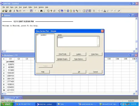Click the dialog's Help button
The image size is (139, 106).
43,72
